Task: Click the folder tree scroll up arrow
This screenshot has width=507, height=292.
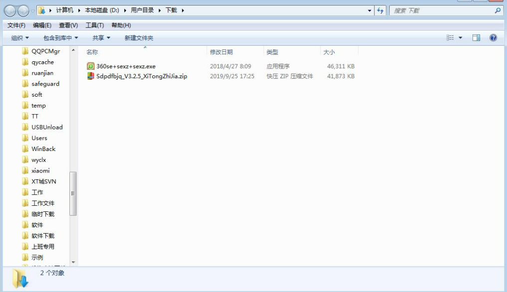Action: [73, 50]
